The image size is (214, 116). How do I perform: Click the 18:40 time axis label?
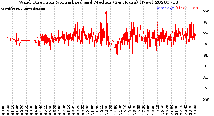pyautogui.click(x=153, y=110)
